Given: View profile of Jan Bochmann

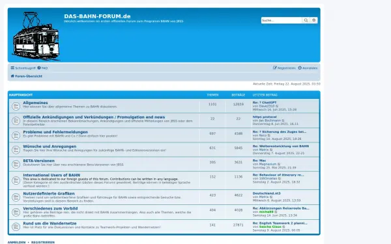Looking at the screenshot, I should 270,120.
